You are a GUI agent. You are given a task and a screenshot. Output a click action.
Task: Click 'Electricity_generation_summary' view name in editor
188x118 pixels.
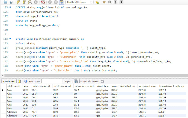click(57, 39)
